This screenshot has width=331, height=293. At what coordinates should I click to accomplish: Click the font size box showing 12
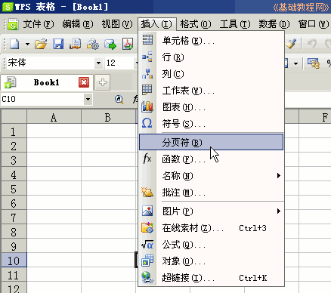point(120,63)
